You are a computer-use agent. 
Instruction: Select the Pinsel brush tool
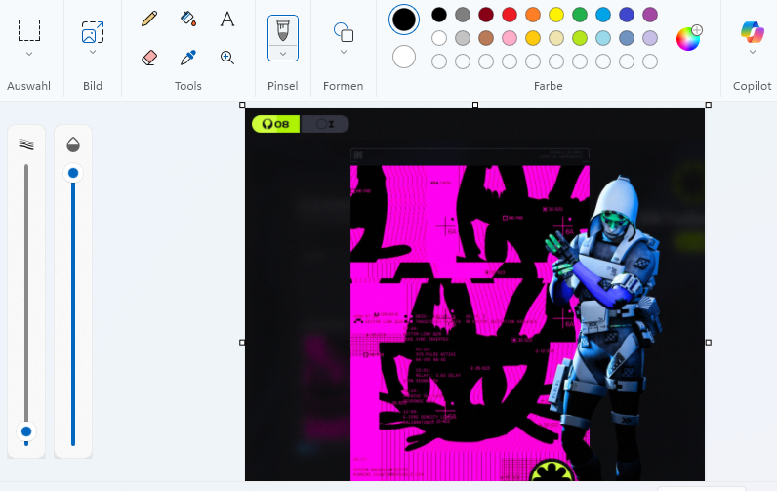[283, 30]
